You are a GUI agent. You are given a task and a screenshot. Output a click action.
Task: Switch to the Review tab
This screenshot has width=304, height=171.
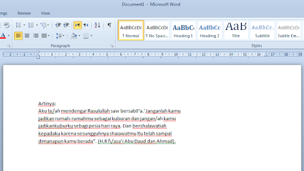pyautogui.click(x=24, y=13)
